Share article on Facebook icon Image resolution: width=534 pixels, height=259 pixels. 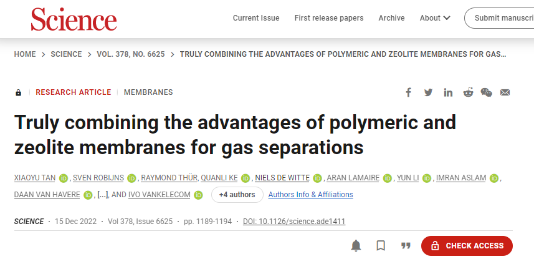tap(408, 92)
